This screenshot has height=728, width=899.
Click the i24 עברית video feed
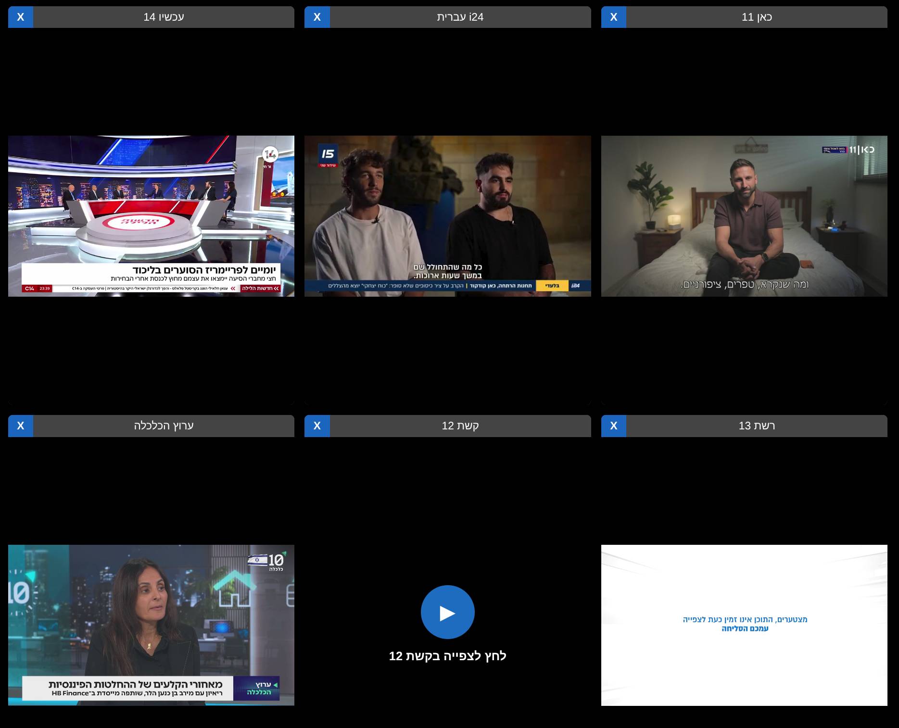pyautogui.click(x=447, y=216)
